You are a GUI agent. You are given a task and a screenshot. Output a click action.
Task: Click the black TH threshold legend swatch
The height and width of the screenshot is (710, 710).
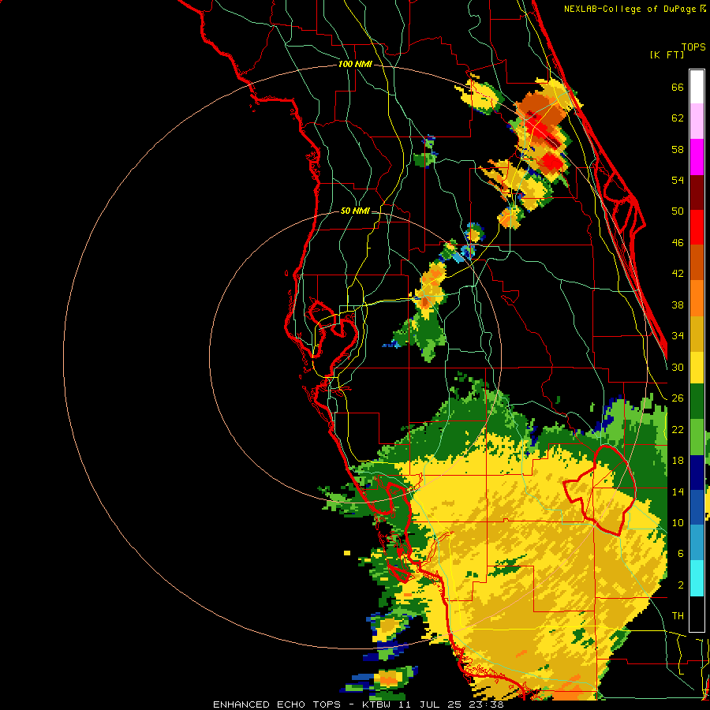point(697,614)
